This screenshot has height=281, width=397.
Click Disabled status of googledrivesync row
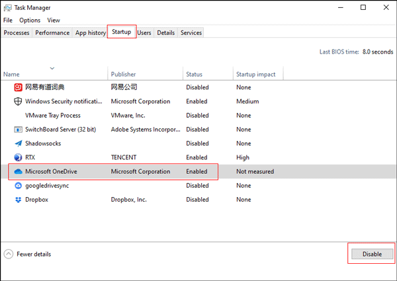[197, 186]
